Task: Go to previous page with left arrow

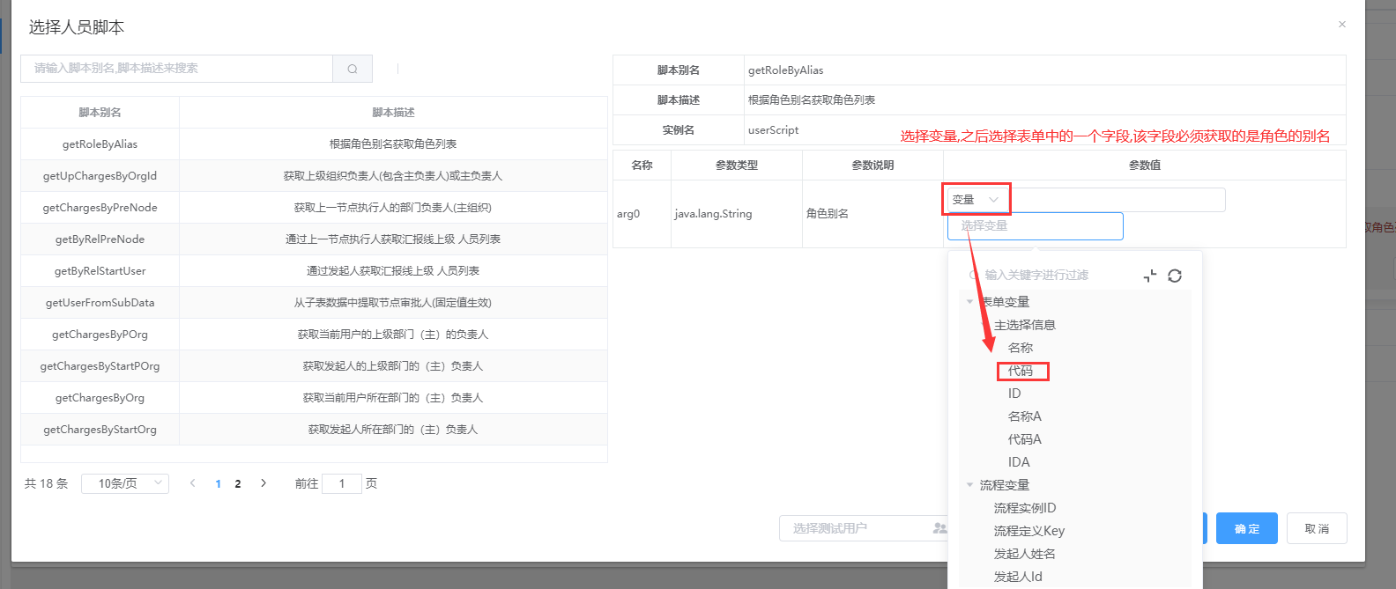Action: tap(193, 483)
